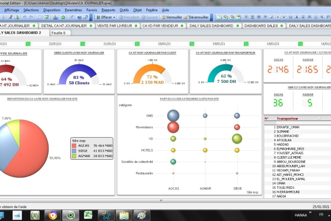
Task: Click Create Text Object A icon
Action: [x=296, y=18]
